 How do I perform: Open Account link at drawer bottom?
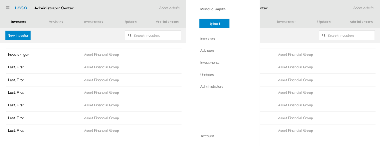pyautogui.click(x=207, y=136)
